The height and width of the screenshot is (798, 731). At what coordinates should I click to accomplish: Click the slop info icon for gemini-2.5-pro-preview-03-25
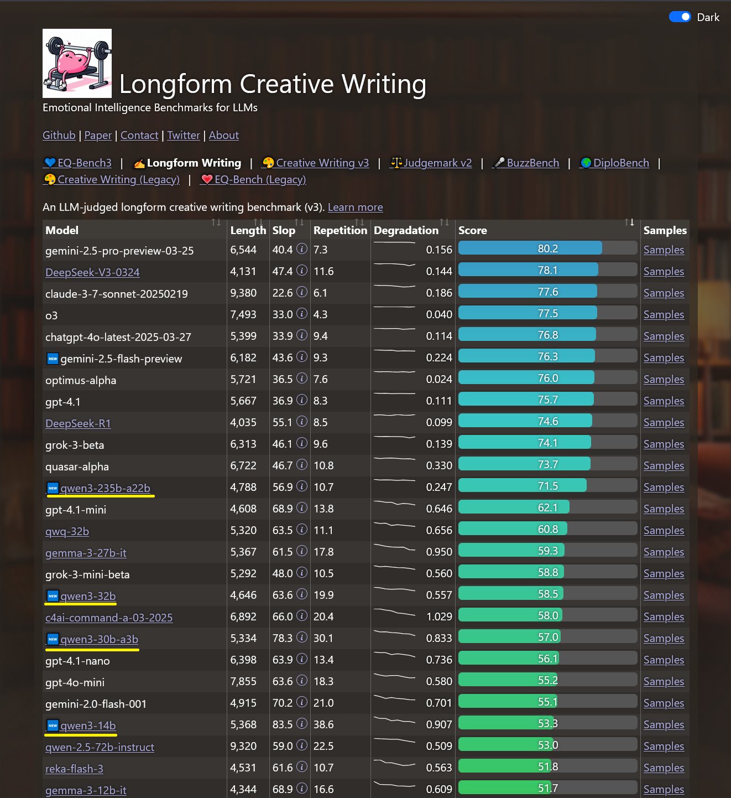click(301, 249)
